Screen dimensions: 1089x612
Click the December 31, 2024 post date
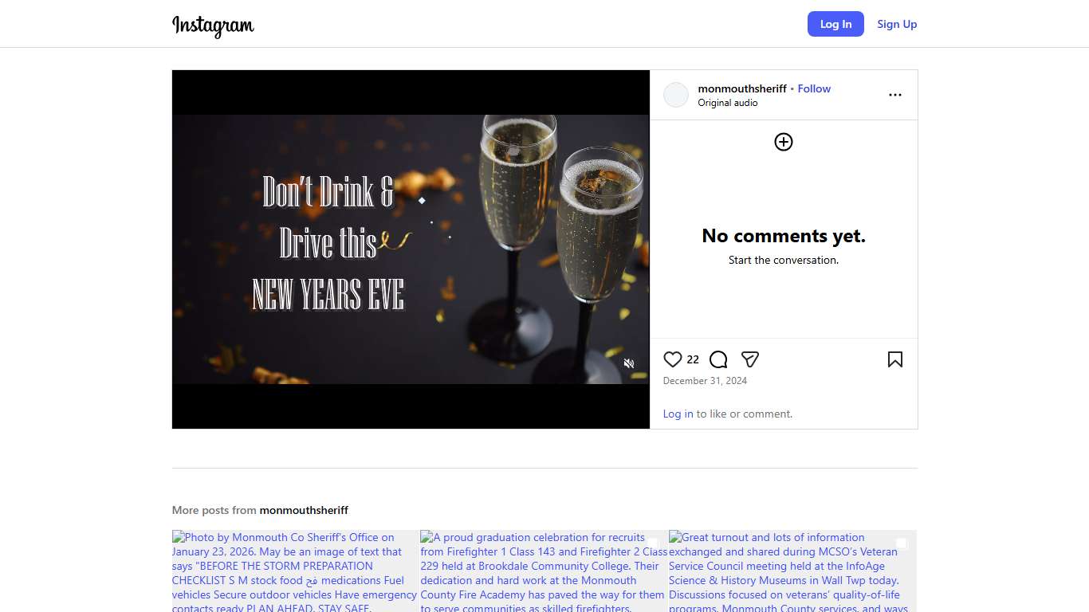click(705, 381)
